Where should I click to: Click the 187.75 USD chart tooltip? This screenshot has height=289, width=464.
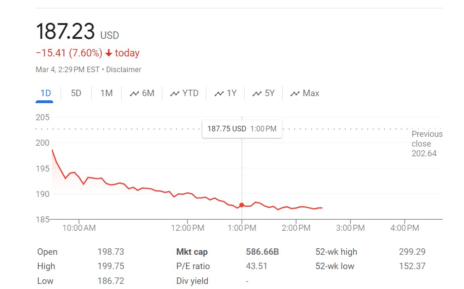(x=241, y=129)
